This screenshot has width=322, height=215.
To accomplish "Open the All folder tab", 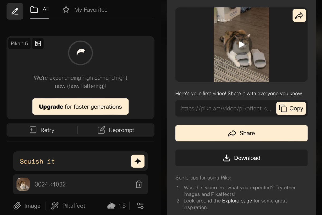I will click(x=39, y=10).
